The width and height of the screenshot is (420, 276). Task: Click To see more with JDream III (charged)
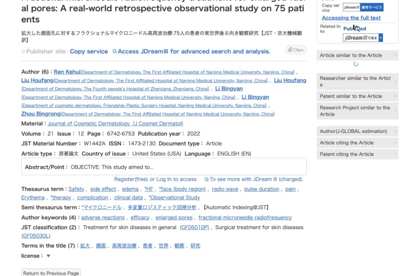click(256, 179)
